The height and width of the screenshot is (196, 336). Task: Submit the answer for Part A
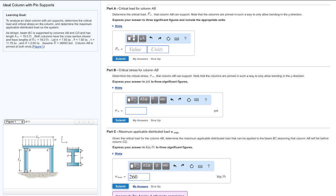point(120,59)
